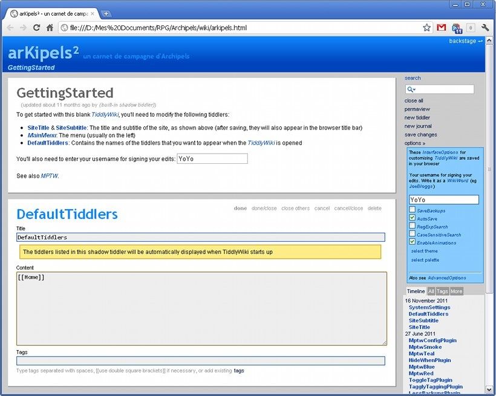
Task: Click new journal in sidebar
Action: (x=418, y=126)
